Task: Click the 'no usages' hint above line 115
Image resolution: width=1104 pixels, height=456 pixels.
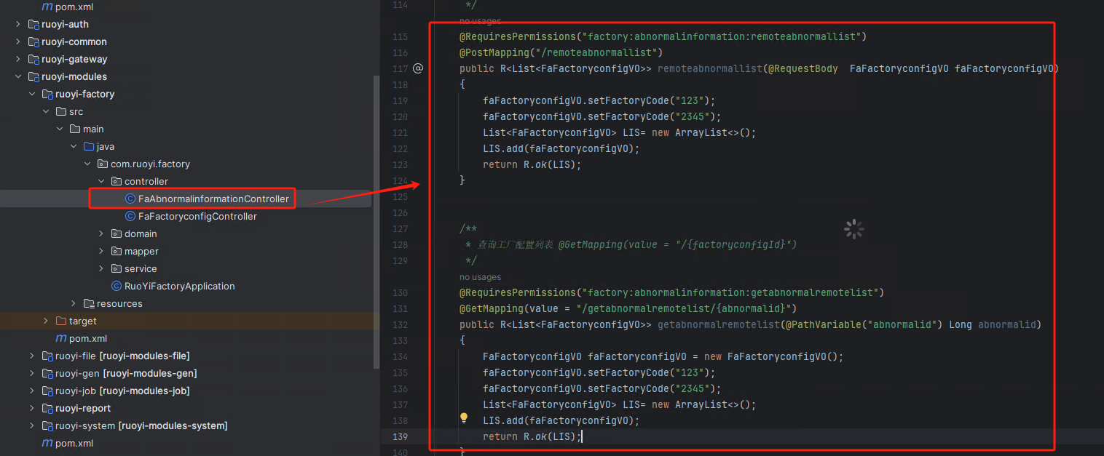Action: (480, 21)
